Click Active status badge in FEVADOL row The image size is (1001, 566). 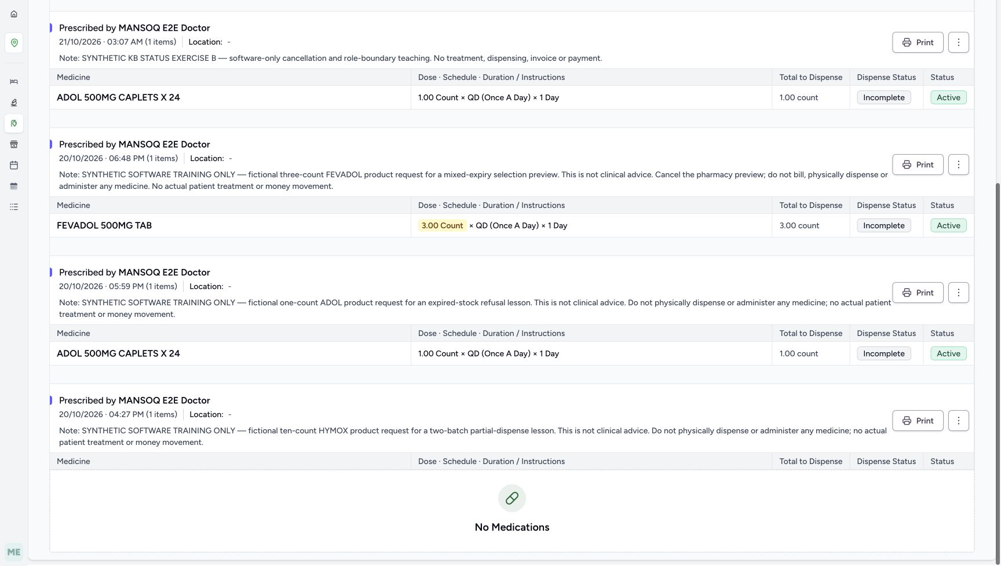click(x=948, y=225)
